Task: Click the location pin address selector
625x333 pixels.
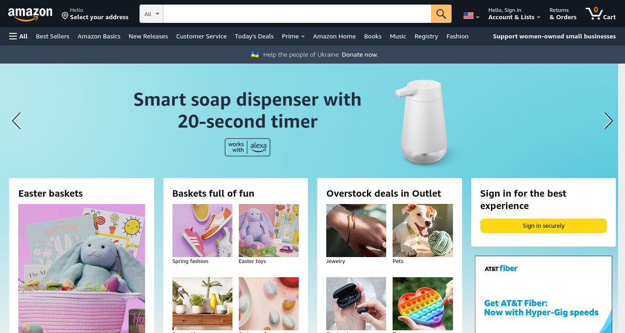Action: (95, 14)
